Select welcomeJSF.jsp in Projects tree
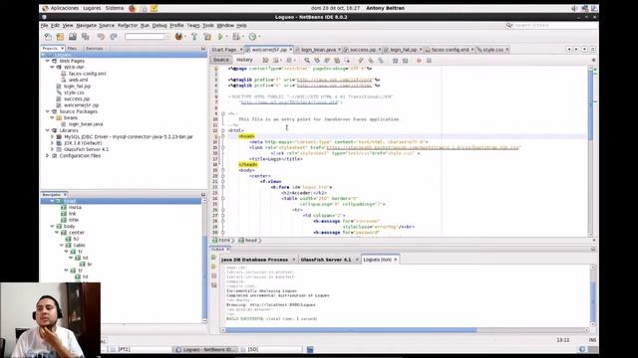Image resolution: width=638 pixels, height=358 pixels. (x=81, y=105)
